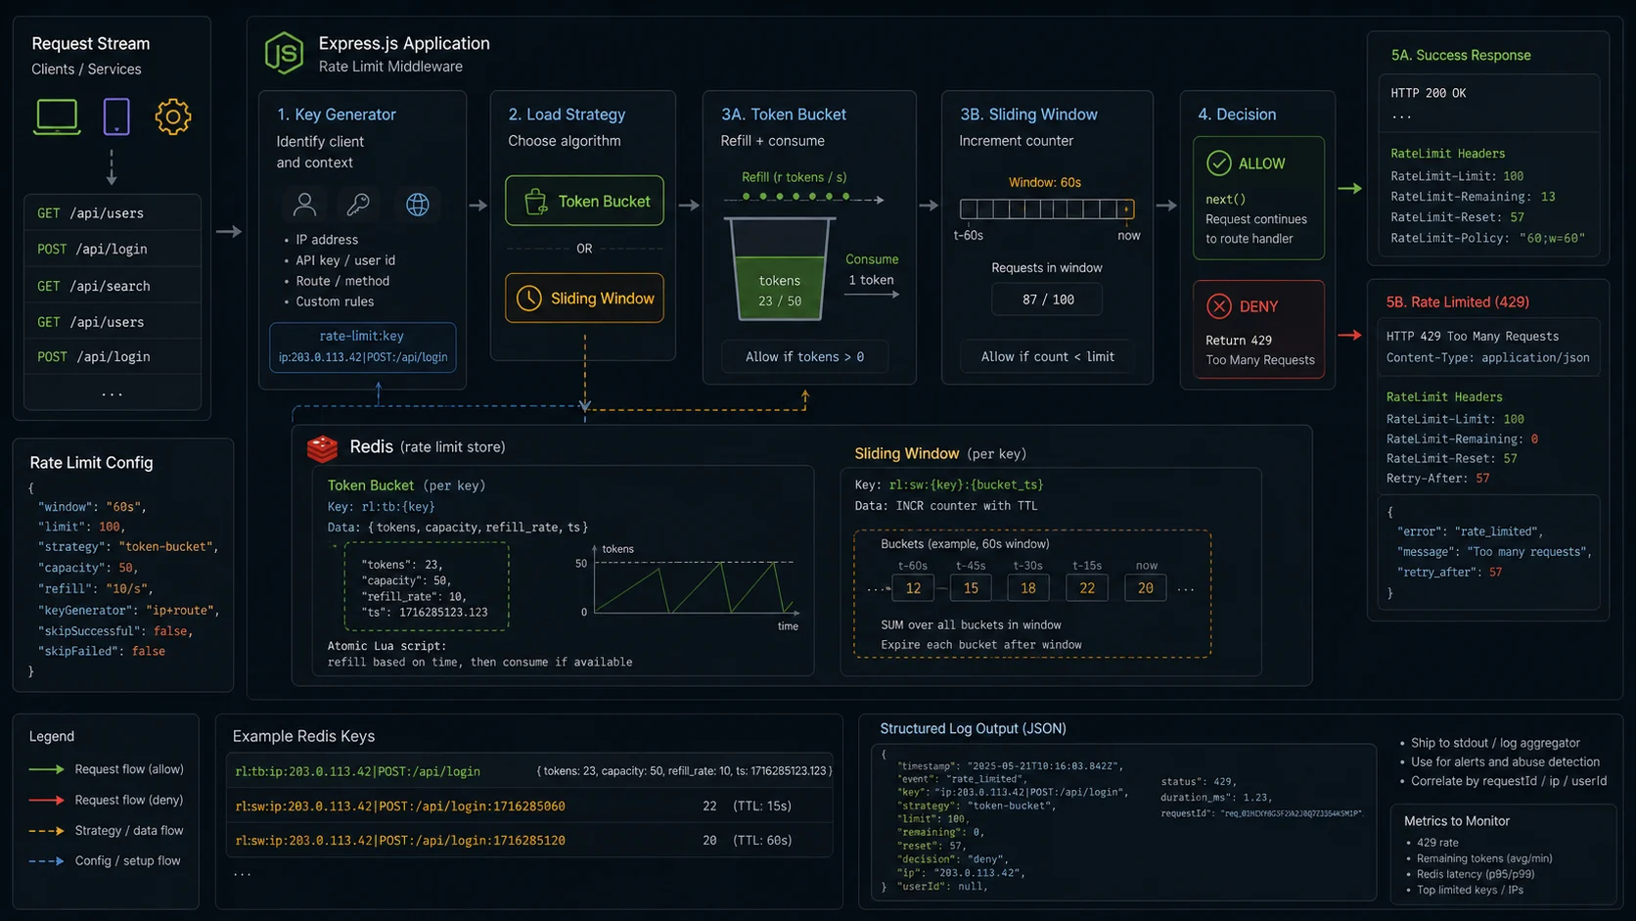
Task: Click the 'RateLimit-Remaining: 13' header
Action: pyautogui.click(x=1473, y=197)
